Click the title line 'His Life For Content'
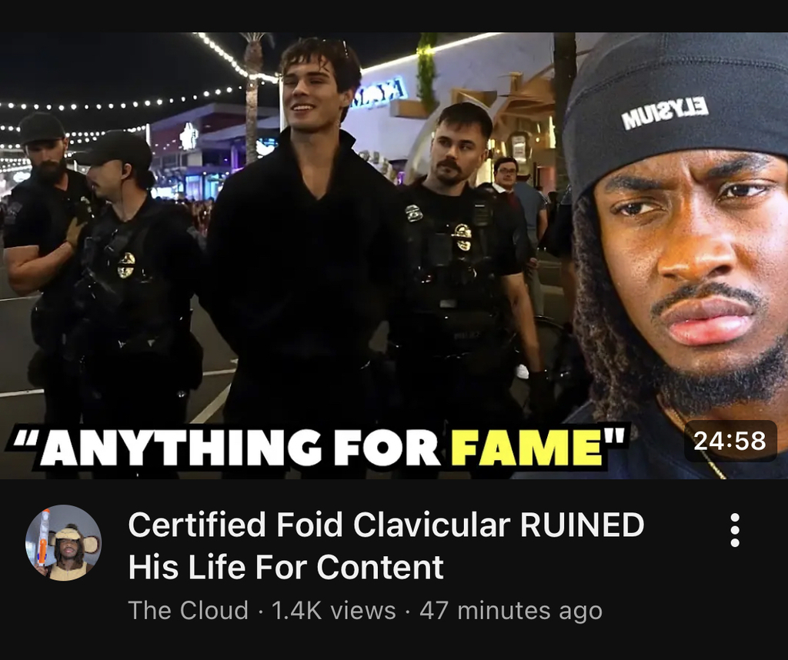The width and height of the screenshot is (788, 660). pyautogui.click(x=285, y=567)
